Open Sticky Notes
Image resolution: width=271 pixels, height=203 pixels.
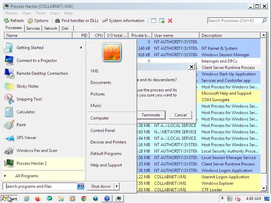click(x=43, y=86)
